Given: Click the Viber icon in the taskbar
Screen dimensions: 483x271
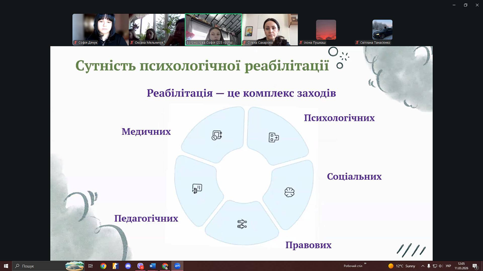Looking at the screenshot, I should tap(140, 266).
